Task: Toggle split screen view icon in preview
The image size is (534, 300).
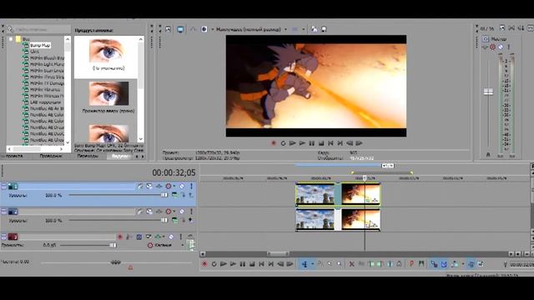Action: [204, 30]
